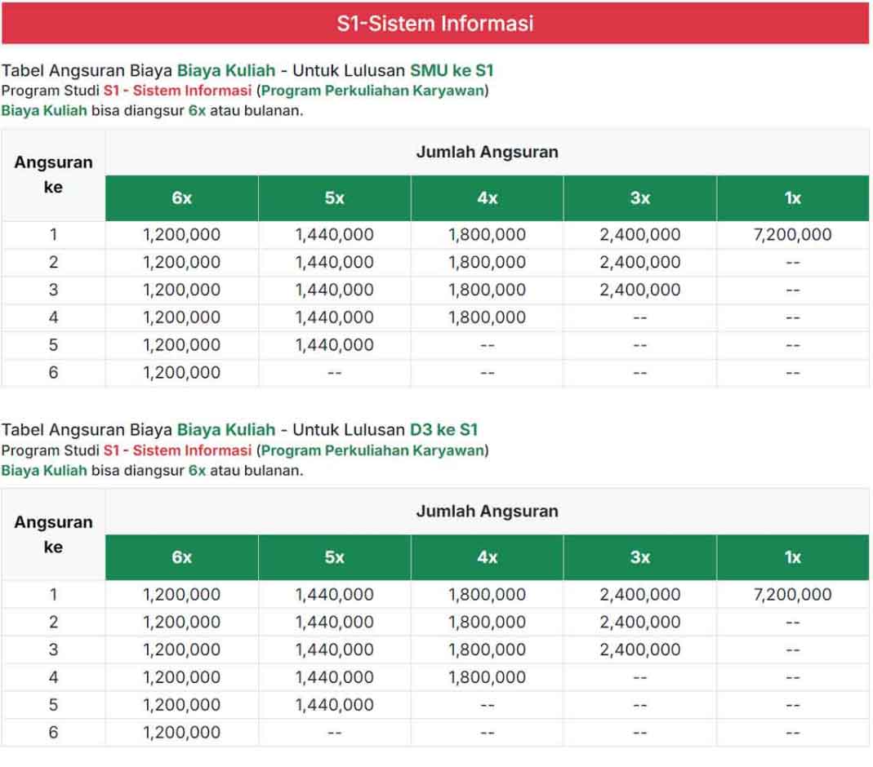
Task: Select 1x column header in SMU ke S1 table
Action: [793, 198]
